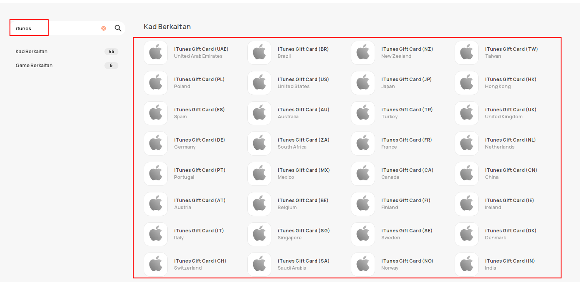Click Apple icon for Japan gift card
This screenshot has height=282, width=580.
tap(363, 83)
